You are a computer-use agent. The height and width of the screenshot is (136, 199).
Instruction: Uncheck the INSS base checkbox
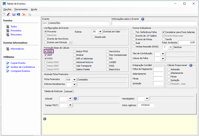46,51
